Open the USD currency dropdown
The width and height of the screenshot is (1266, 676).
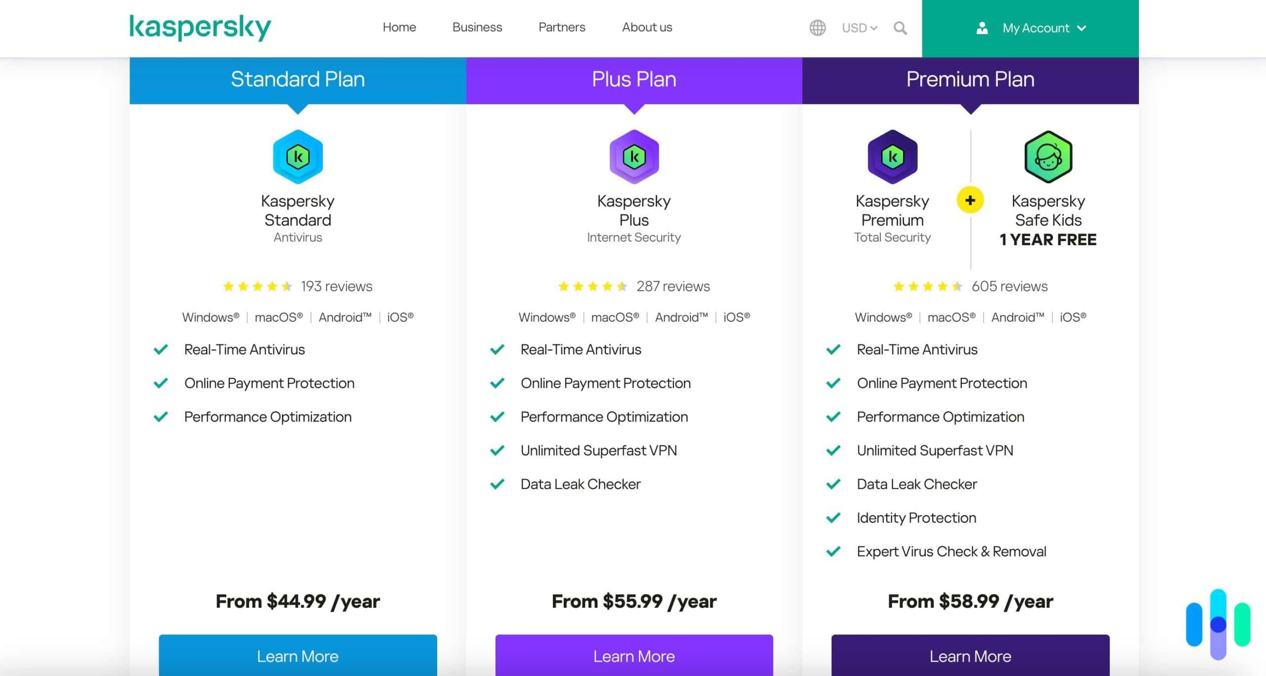point(859,28)
